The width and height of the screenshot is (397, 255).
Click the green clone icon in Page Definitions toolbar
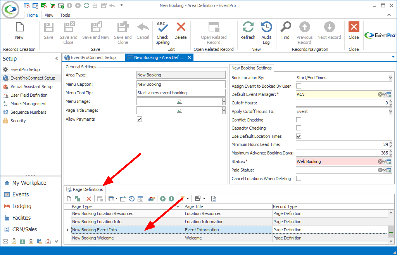point(78,199)
